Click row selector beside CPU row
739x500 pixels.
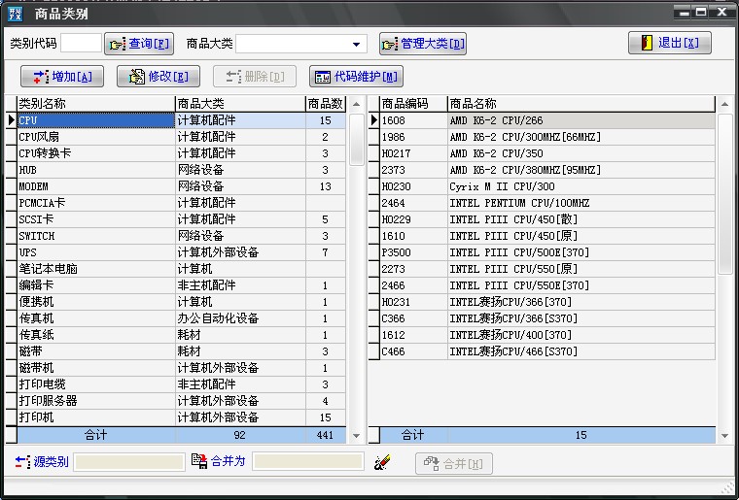12,120
